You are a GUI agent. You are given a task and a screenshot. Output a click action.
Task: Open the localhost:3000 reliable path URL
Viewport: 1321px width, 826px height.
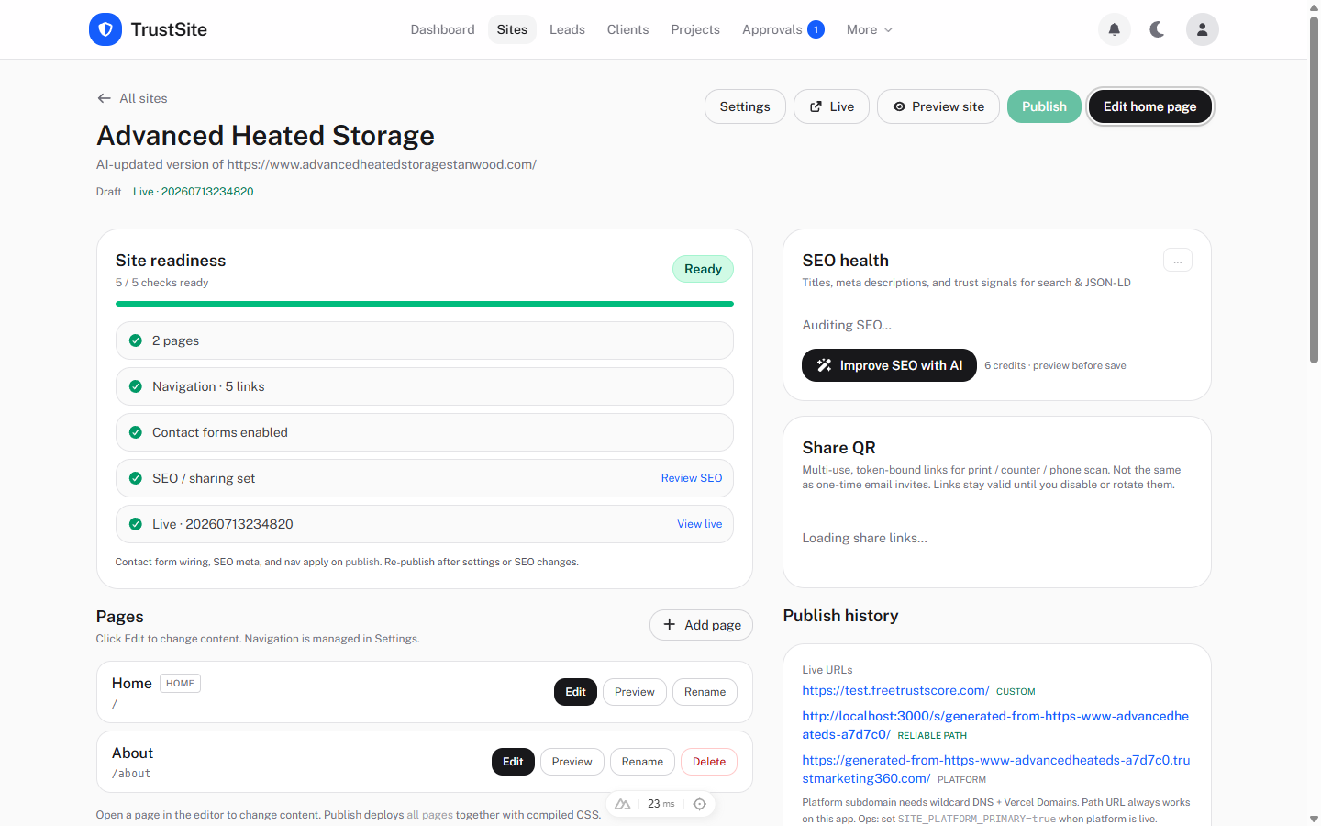tap(995, 725)
